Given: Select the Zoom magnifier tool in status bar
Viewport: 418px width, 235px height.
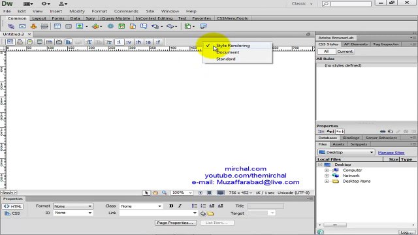Looking at the screenshot, I should pyautogui.click(x=164, y=193).
